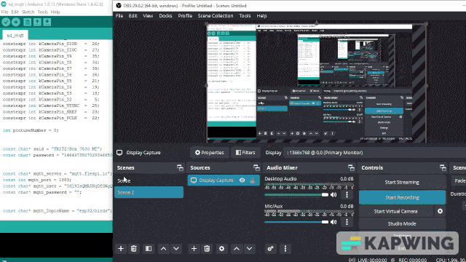The image size is (466, 262).
Task: Open Fade transition dropdown
Action: point(459,180)
